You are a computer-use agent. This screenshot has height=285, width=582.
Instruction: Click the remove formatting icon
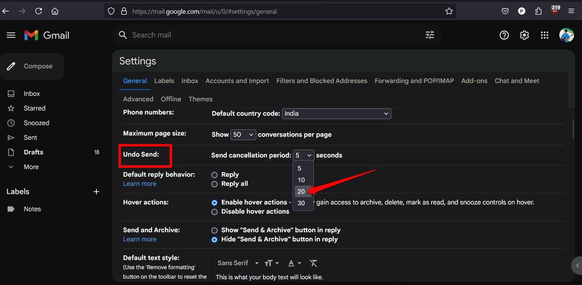pyautogui.click(x=313, y=263)
